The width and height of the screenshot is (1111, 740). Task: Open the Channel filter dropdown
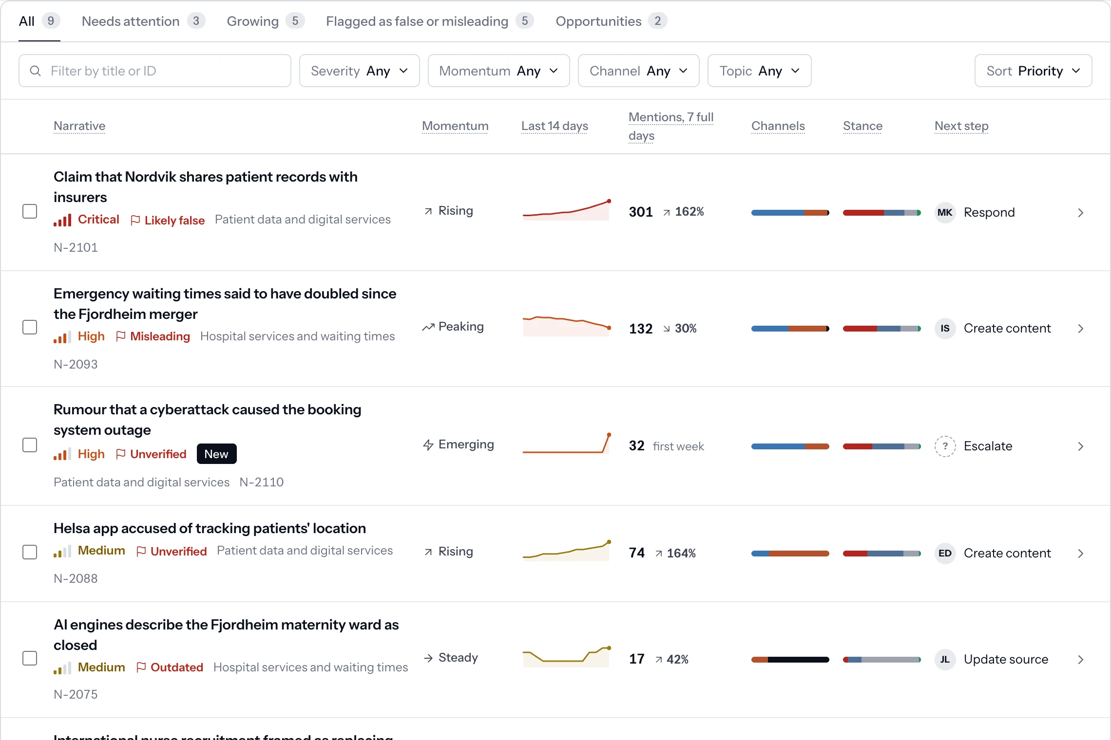coord(638,71)
